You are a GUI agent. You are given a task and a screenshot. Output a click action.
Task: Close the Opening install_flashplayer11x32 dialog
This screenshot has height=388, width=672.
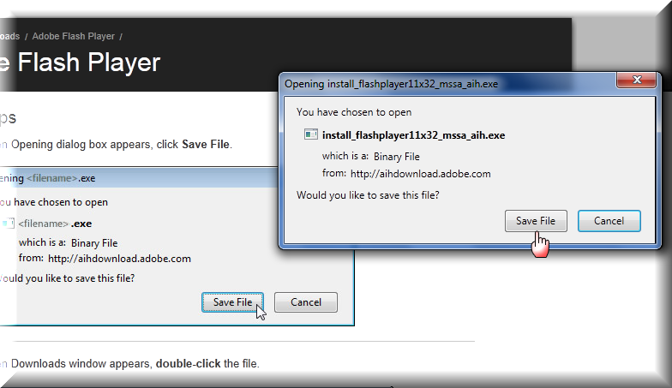[636, 80]
